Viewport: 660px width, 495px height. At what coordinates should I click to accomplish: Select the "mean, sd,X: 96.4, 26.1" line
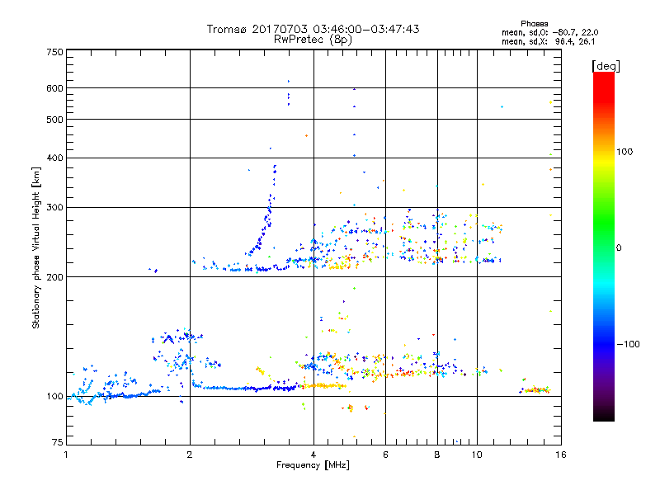click(x=548, y=41)
